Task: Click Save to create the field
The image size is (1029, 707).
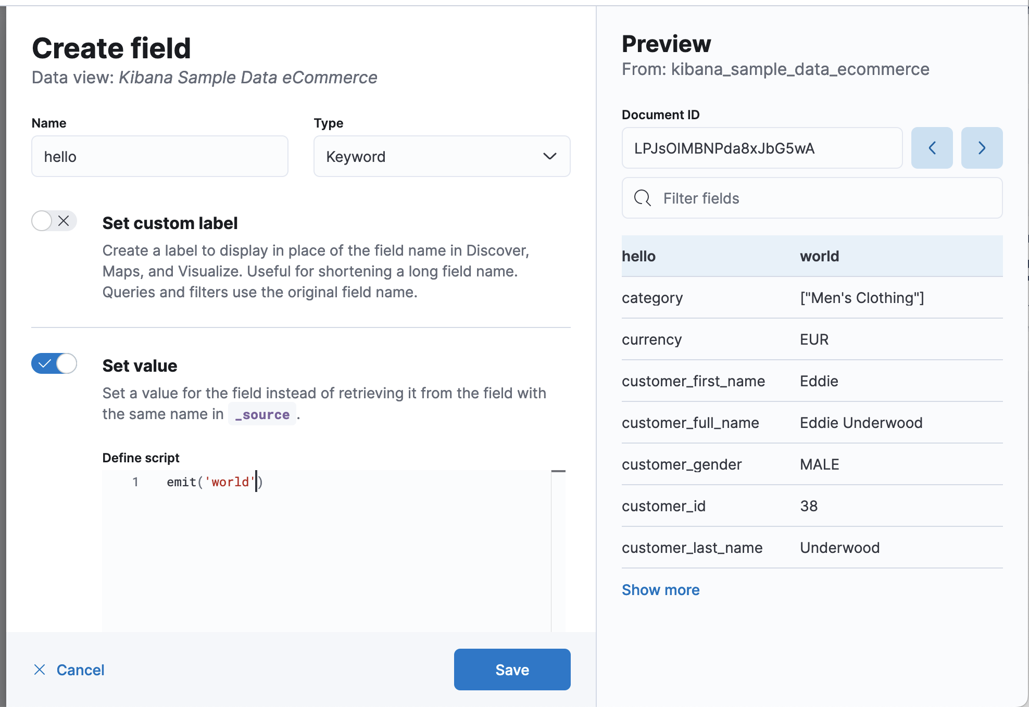Action: tap(511, 670)
